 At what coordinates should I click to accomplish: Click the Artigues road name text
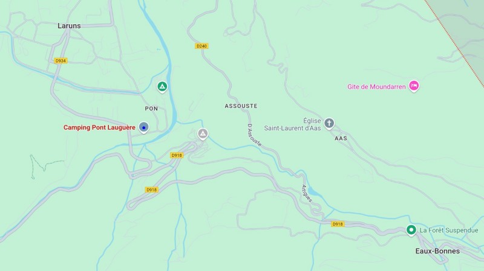point(307,194)
